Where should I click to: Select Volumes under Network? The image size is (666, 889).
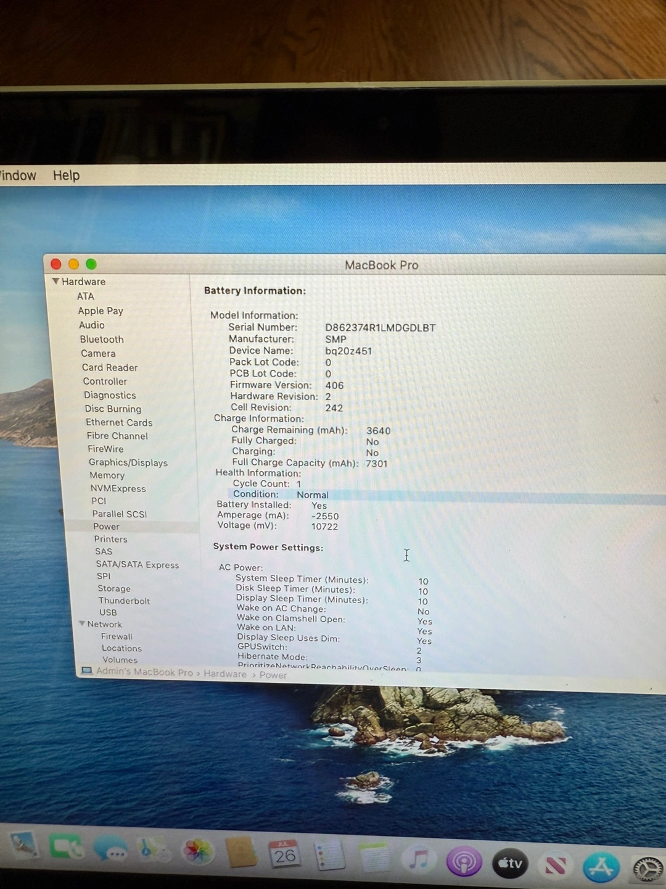[120, 660]
